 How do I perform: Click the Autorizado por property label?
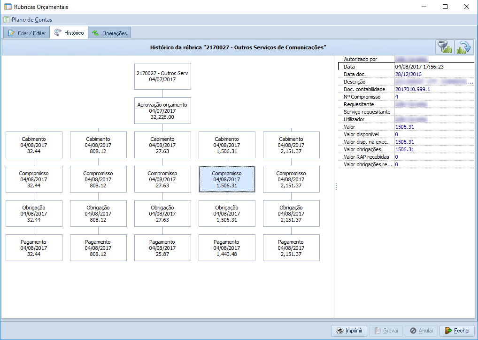click(360, 59)
